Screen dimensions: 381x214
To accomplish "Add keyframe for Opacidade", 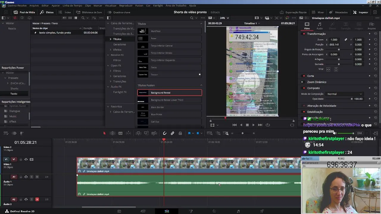I will point(369,99).
